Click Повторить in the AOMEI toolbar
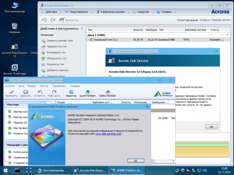 coord(54,93)
